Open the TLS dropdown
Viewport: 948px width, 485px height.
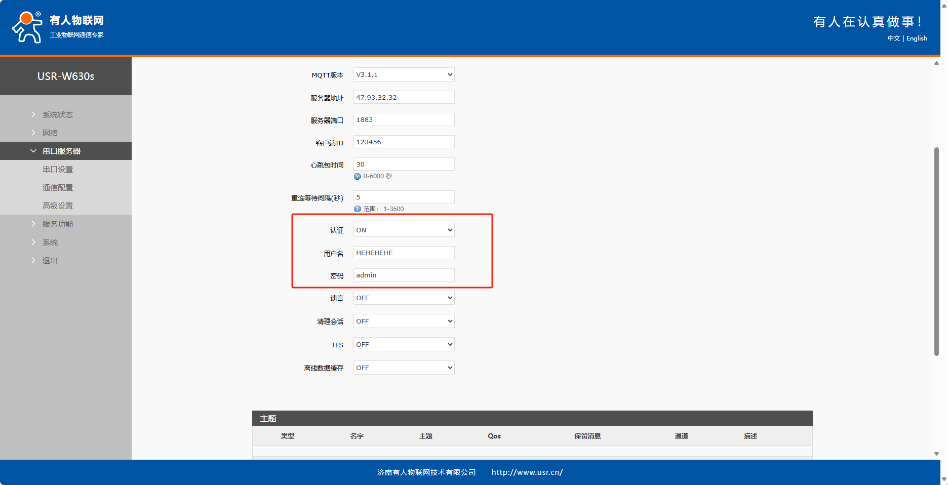404,345
